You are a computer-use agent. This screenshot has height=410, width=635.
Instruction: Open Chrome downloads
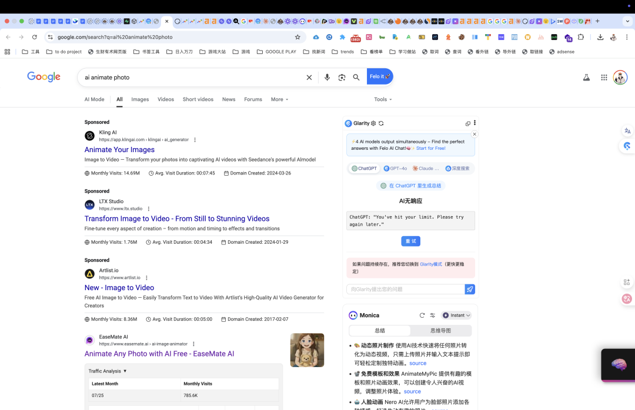pyautogui.click(x=600, y=37)
